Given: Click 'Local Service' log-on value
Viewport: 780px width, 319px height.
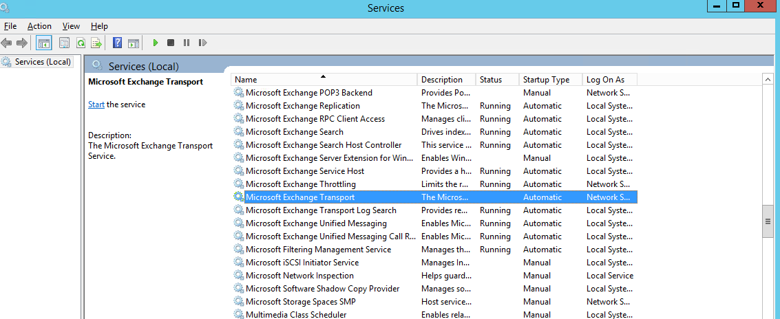Looking at the screenshot, I should (x=610, y=275).
